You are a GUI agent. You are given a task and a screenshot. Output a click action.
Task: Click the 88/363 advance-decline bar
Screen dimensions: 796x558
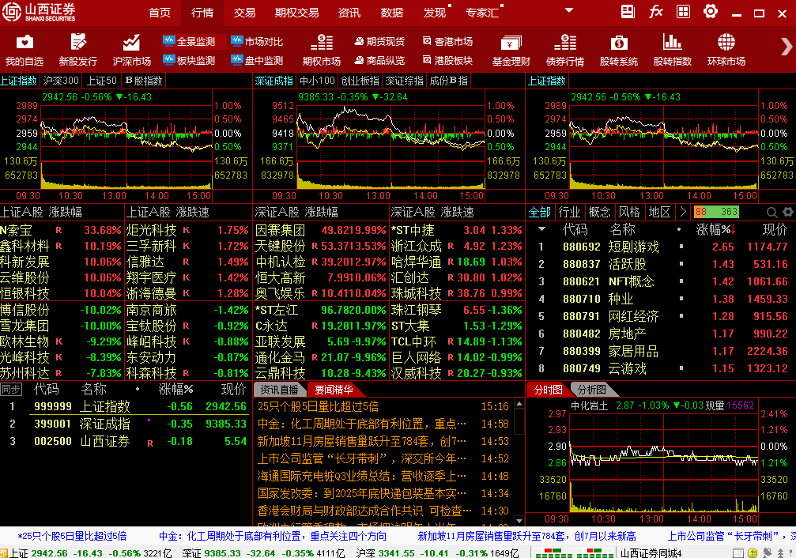tap(716, 212)
